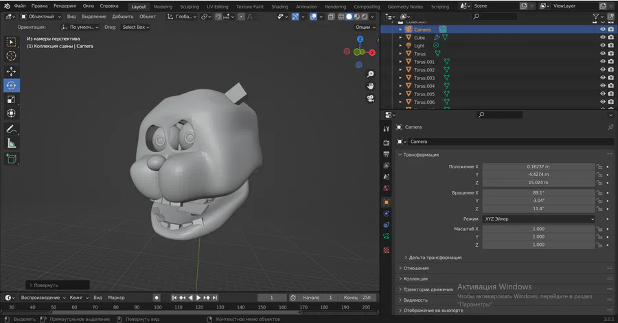
Task: Disable Torus.001 in renders camera icon
Action: pyautogui.click(x=611, y=62)
